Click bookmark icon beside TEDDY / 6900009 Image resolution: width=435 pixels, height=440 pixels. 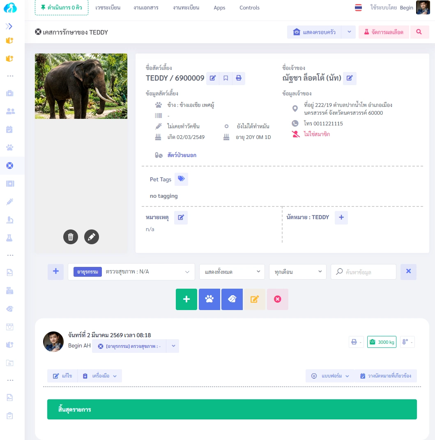point(226,78)
